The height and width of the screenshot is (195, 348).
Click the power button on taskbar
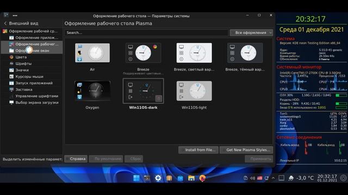tap(343, 178)
